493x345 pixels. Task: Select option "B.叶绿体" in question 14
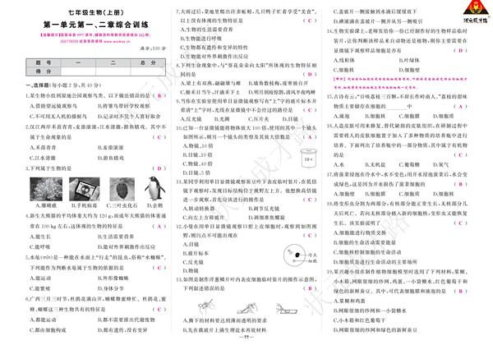pos(409,60)
